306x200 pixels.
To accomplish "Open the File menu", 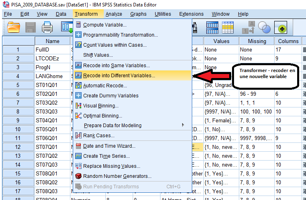I will pyautogui.click(x=8, y=14).
